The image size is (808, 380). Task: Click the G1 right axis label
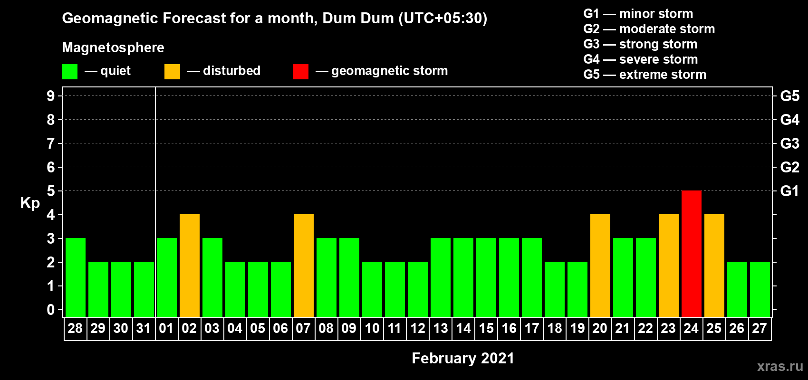[789, 191]
